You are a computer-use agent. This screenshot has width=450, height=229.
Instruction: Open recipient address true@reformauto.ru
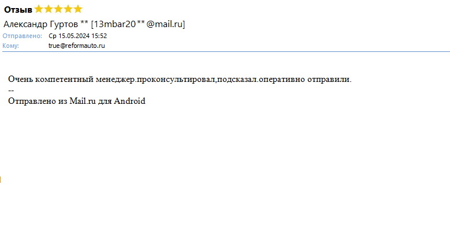[77, 46]
